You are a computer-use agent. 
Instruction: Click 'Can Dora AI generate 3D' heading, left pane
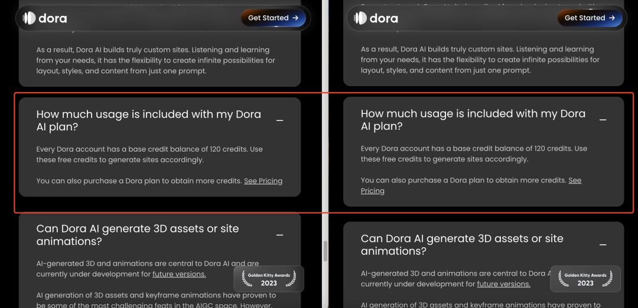coord(138,235)
